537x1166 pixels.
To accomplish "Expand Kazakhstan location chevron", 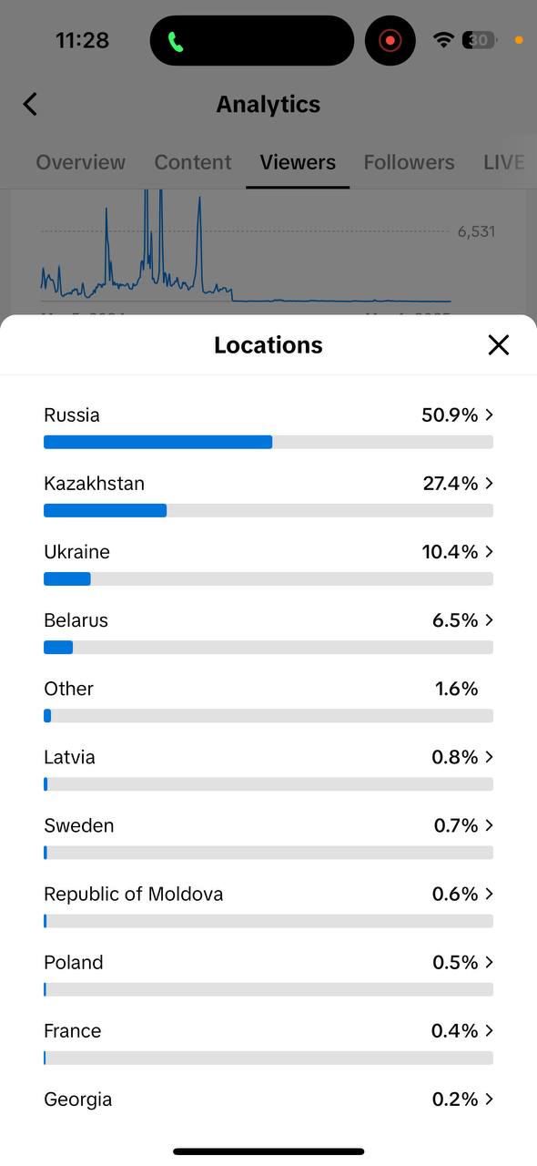I will coord(490,483).
